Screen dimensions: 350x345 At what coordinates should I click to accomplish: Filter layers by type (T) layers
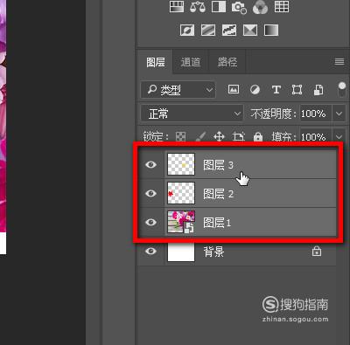276,89
